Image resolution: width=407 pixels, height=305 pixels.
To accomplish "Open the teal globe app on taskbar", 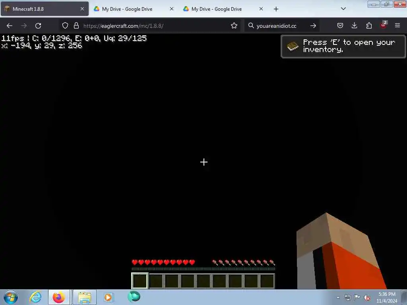I will [134, 296].
